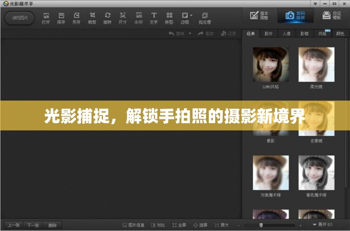Apply the LOMO风格 effect thumbnail

tap(271, 64)
